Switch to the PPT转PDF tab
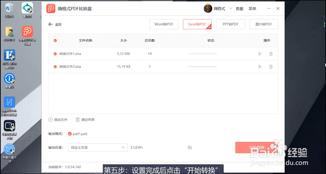Image resolution: width=326 pixels, height=174 pixels. click(230, 24)
